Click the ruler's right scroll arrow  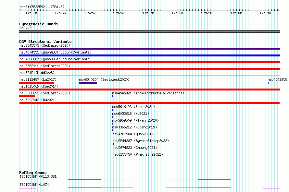point(279,10)
